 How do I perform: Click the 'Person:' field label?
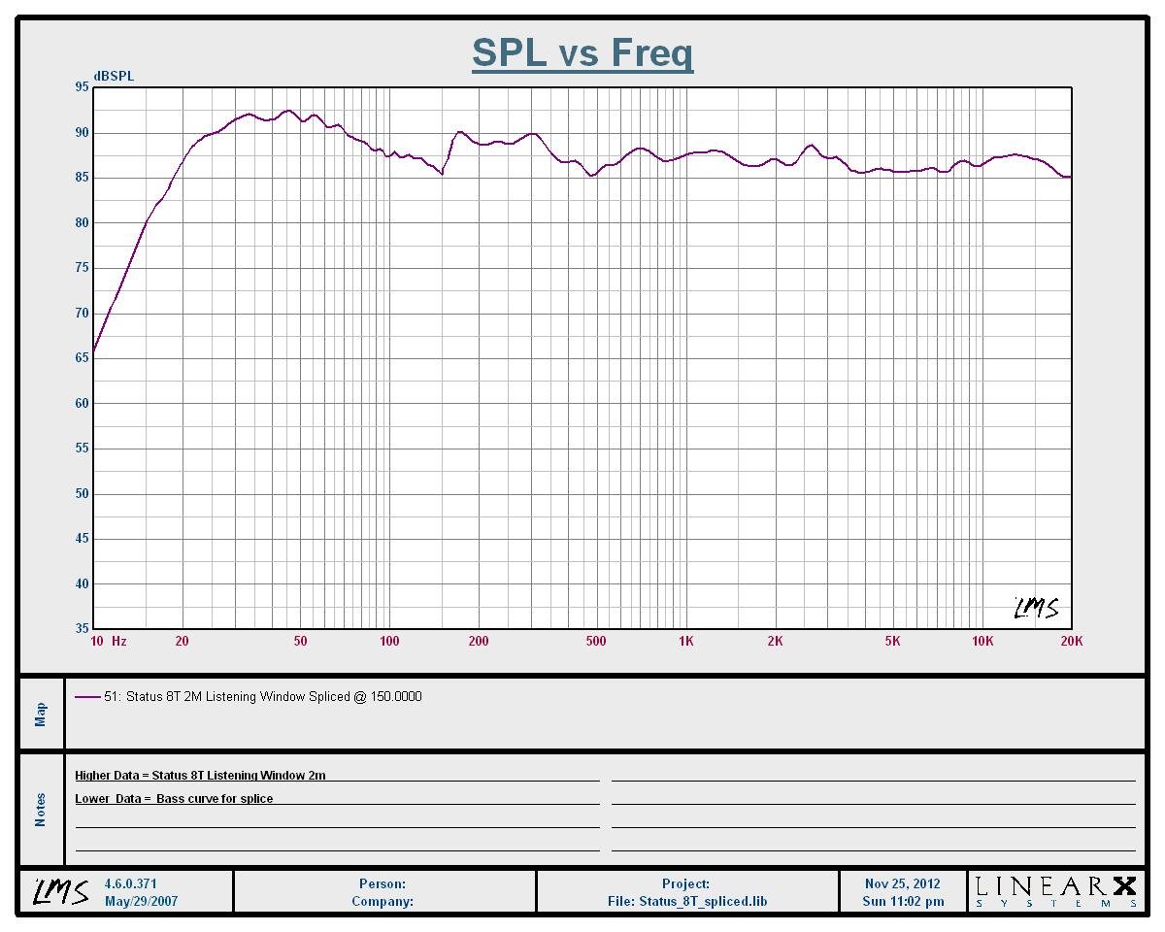383,883
